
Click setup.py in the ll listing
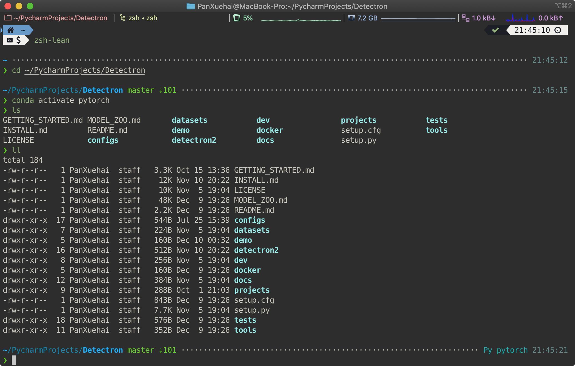pos(252,310)
